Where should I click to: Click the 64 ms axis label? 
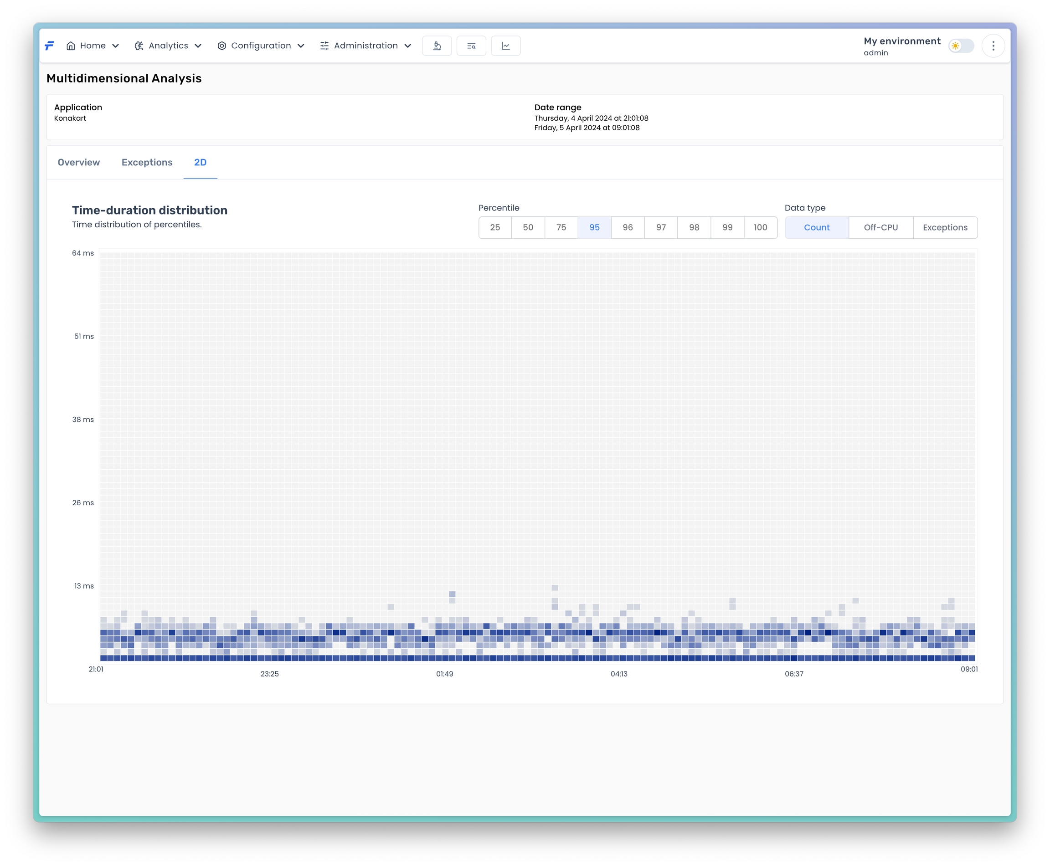83,253
